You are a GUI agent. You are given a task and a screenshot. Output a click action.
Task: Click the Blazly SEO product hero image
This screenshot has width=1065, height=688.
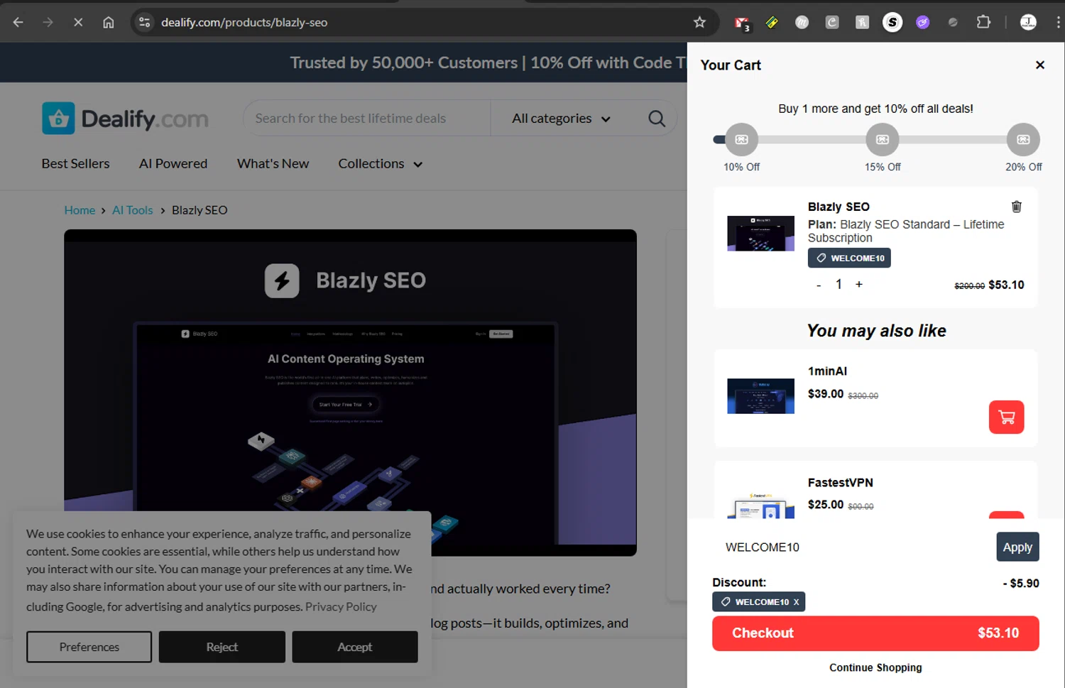[350, 393]
